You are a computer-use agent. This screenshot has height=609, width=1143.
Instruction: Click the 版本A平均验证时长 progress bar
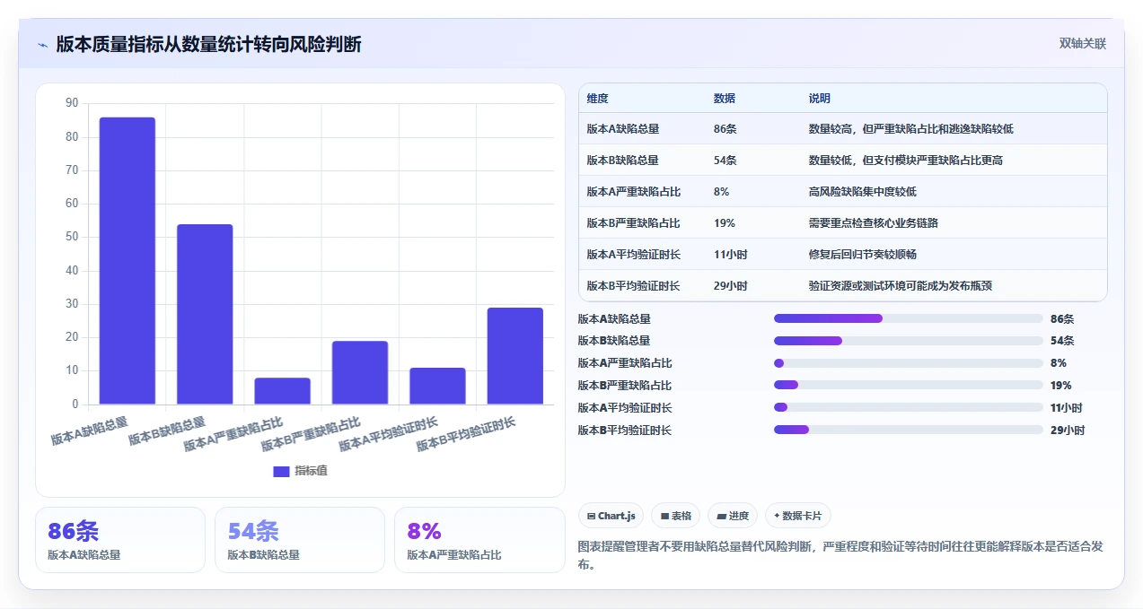point(909,408)
